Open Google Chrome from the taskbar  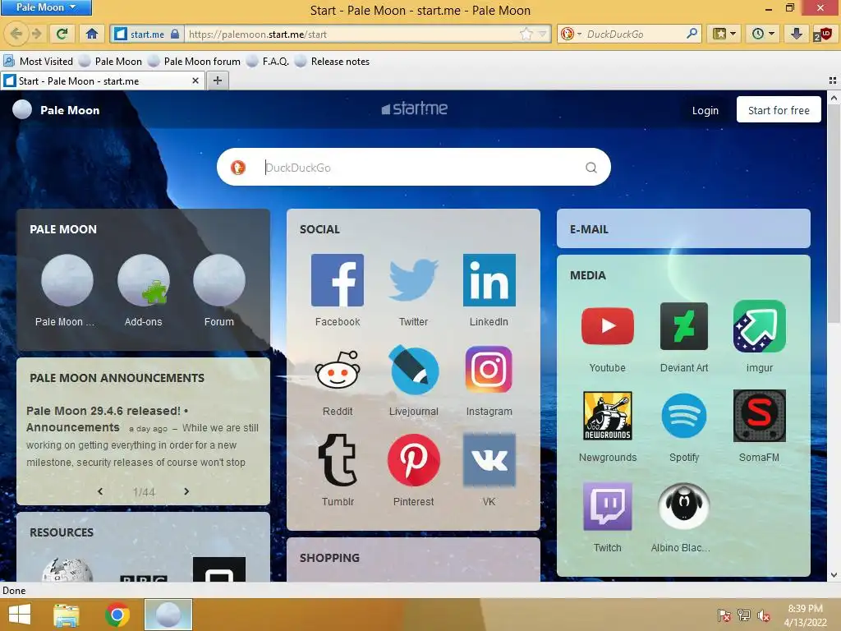117,615
